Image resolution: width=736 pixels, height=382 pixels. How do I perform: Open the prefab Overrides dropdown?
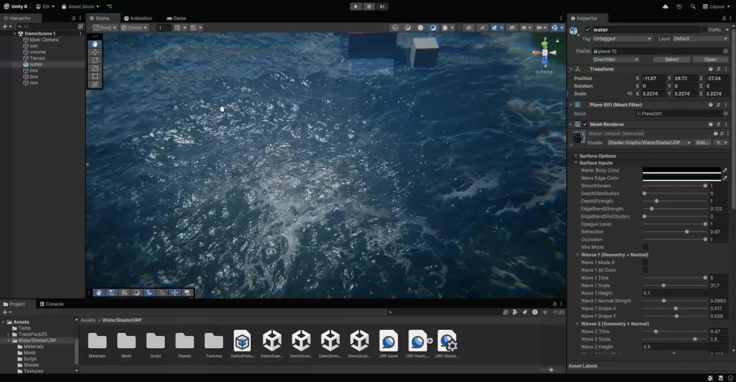tap(616, 59)
